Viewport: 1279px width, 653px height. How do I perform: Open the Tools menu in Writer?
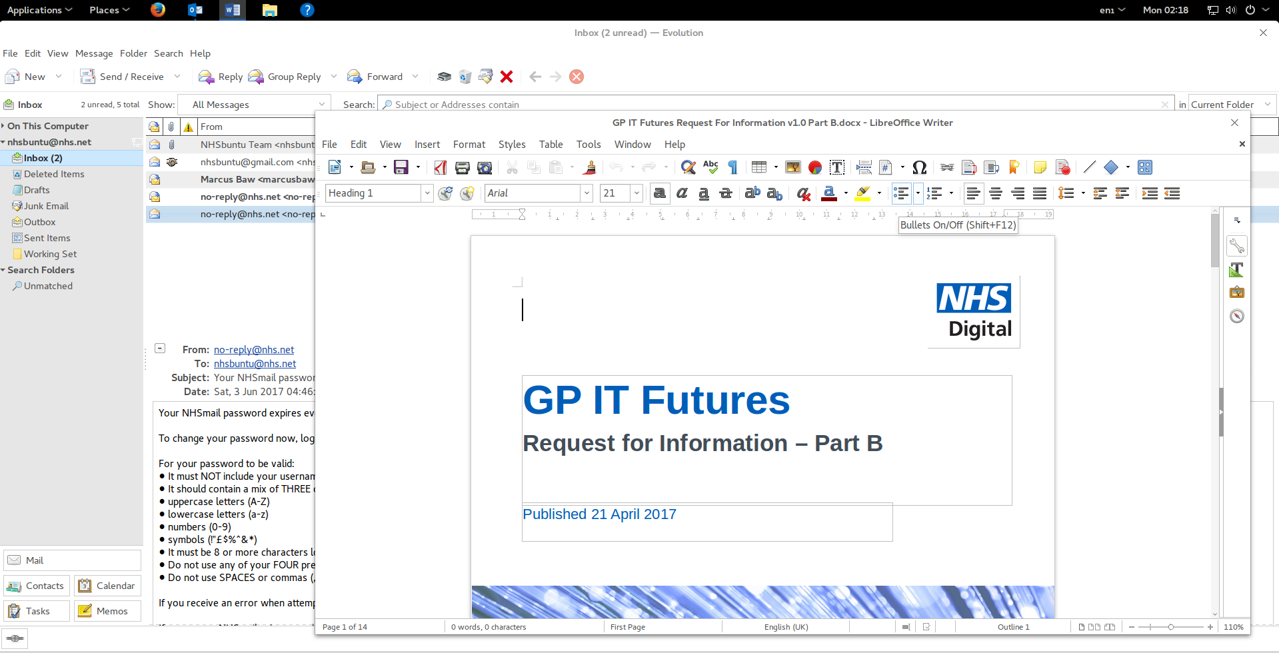coord(589,145)
